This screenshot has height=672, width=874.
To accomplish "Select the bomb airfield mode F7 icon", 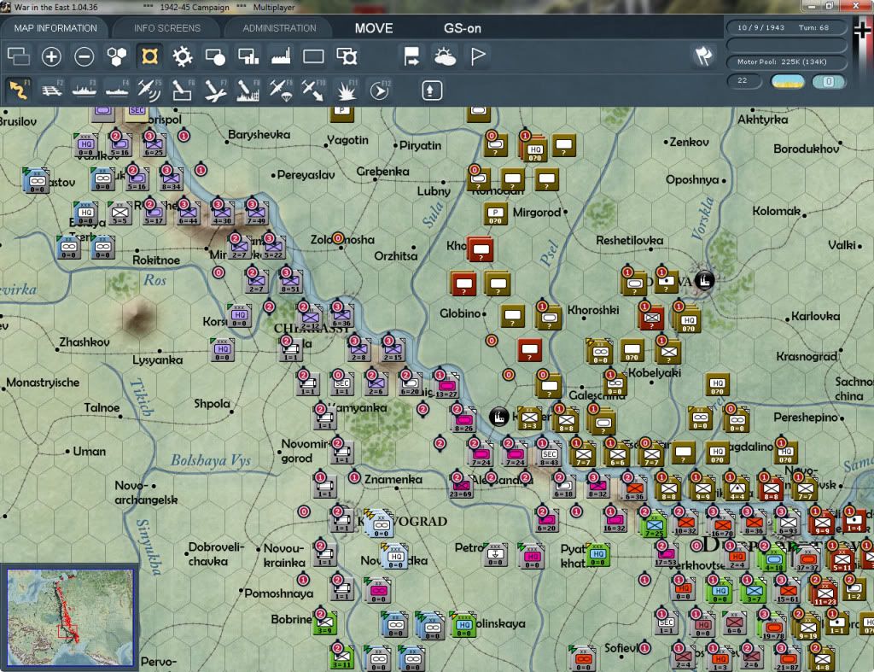I will click(x=215, y=90).
